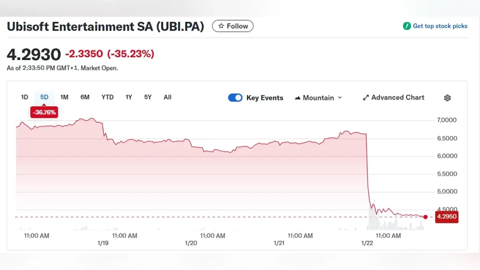Click the Advanced Chart expand arrows icon
The width and height of the screenshot is (480, 270).
(x=366, y=98)
